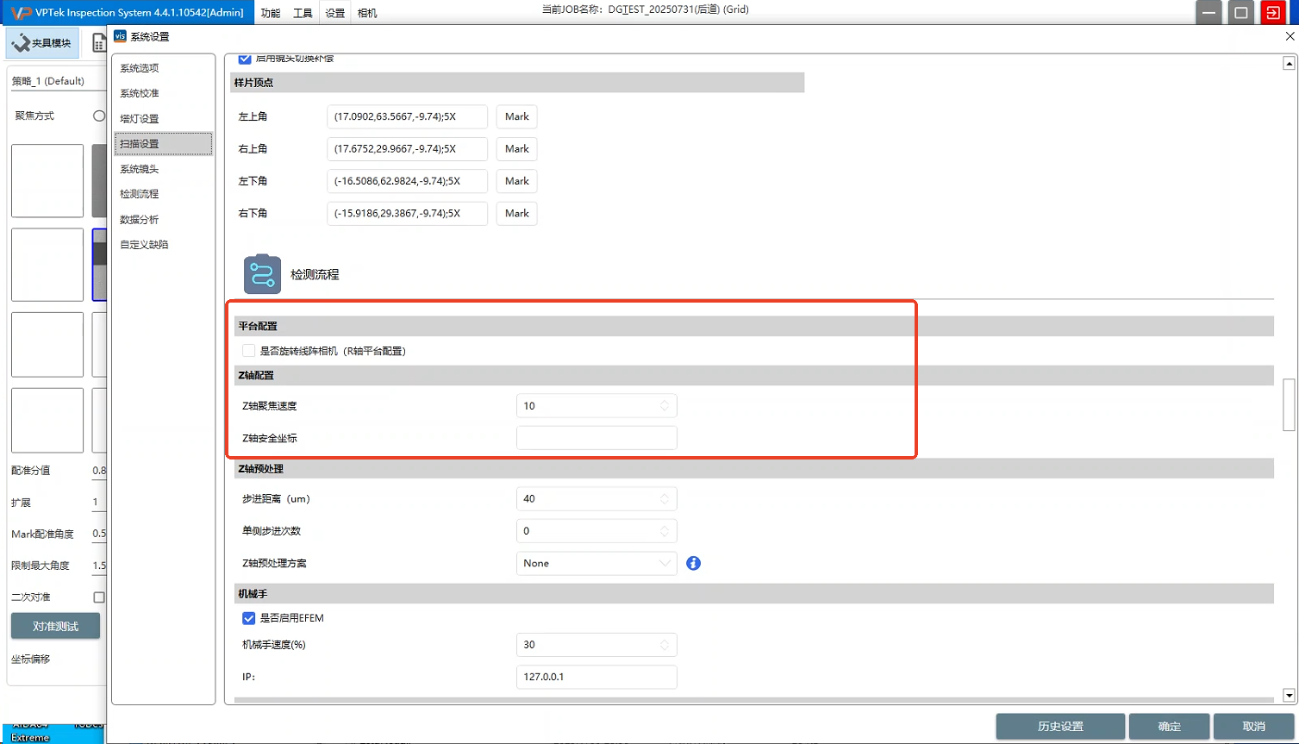This screenshot has width=1299, height=744.
Task: Click the red exit icon in title bar
Action: click(x=1272, y=12)
